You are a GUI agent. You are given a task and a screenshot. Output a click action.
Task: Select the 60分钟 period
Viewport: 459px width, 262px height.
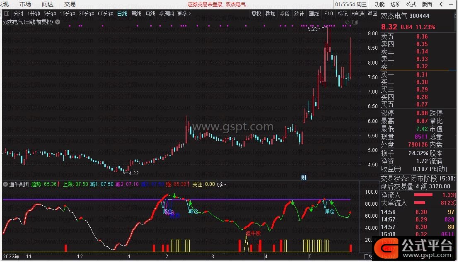106,14
